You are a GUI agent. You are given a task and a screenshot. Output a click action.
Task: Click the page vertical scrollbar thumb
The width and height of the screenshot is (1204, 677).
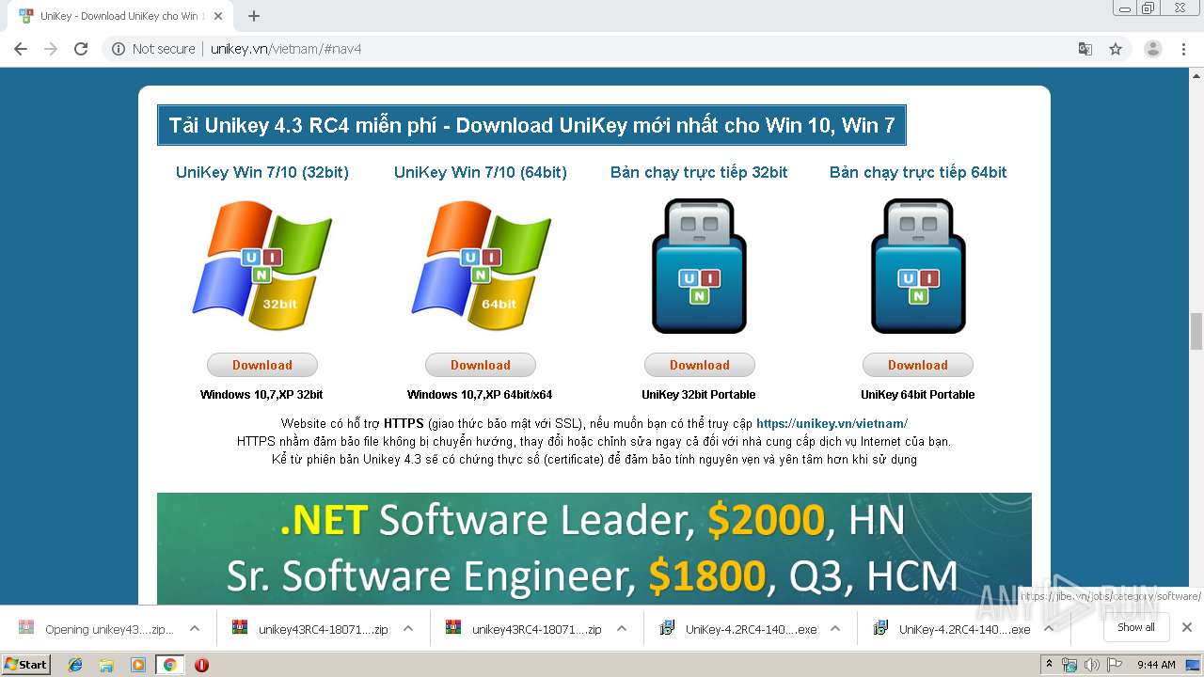point(1196,331)
